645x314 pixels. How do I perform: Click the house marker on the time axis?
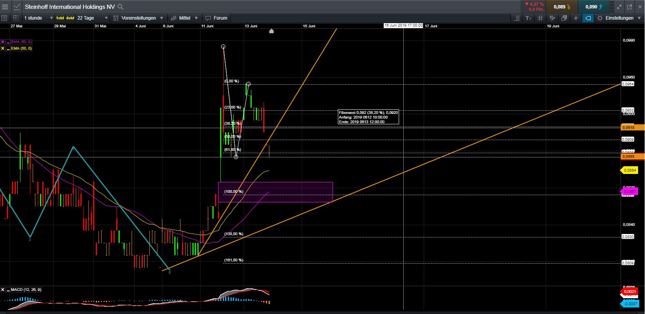(x=271, y=31)
